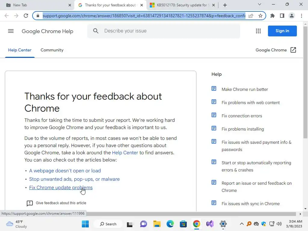Click the horizontal scrollbar at page bottom
Image resolution: width=308 pixels, height=231 pixels.
click(x=191, y=214)
